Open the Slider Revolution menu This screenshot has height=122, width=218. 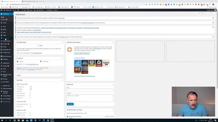pos(7,88)
